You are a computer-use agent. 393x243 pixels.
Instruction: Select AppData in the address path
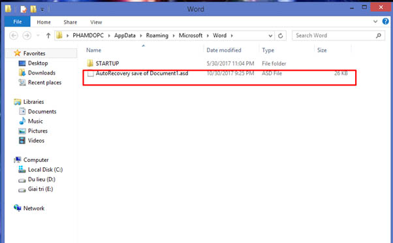tap(125, 35)
